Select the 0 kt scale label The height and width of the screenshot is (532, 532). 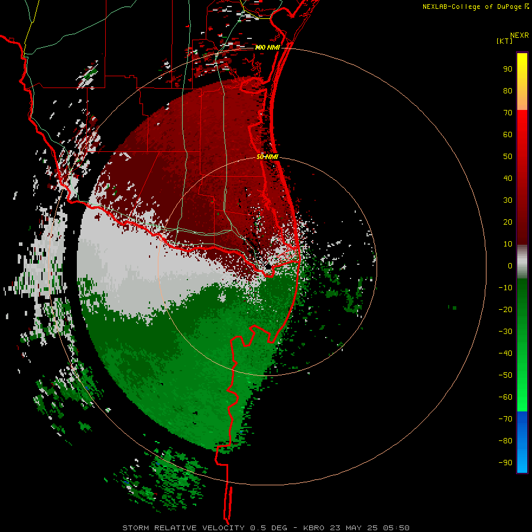click(x=510, y=265)
